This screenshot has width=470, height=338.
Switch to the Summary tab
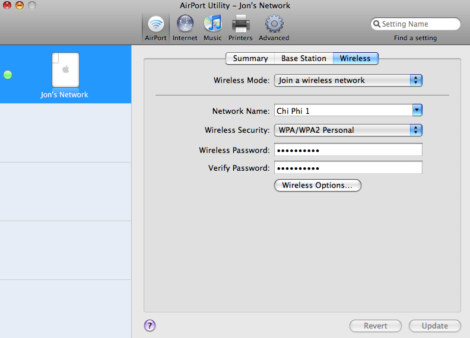250,59
